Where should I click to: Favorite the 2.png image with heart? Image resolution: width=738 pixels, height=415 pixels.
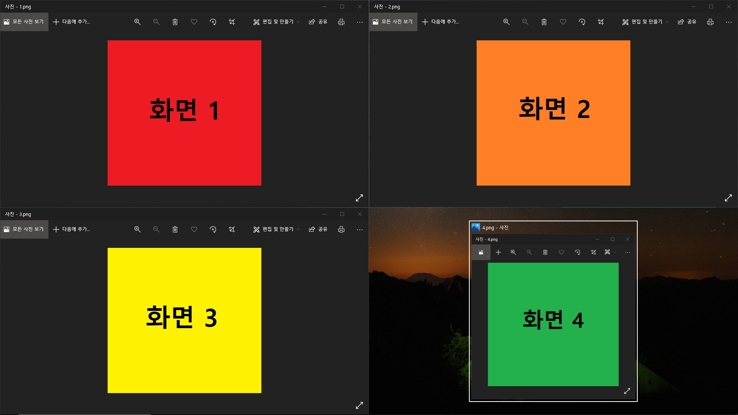click(x=563, y=22)
